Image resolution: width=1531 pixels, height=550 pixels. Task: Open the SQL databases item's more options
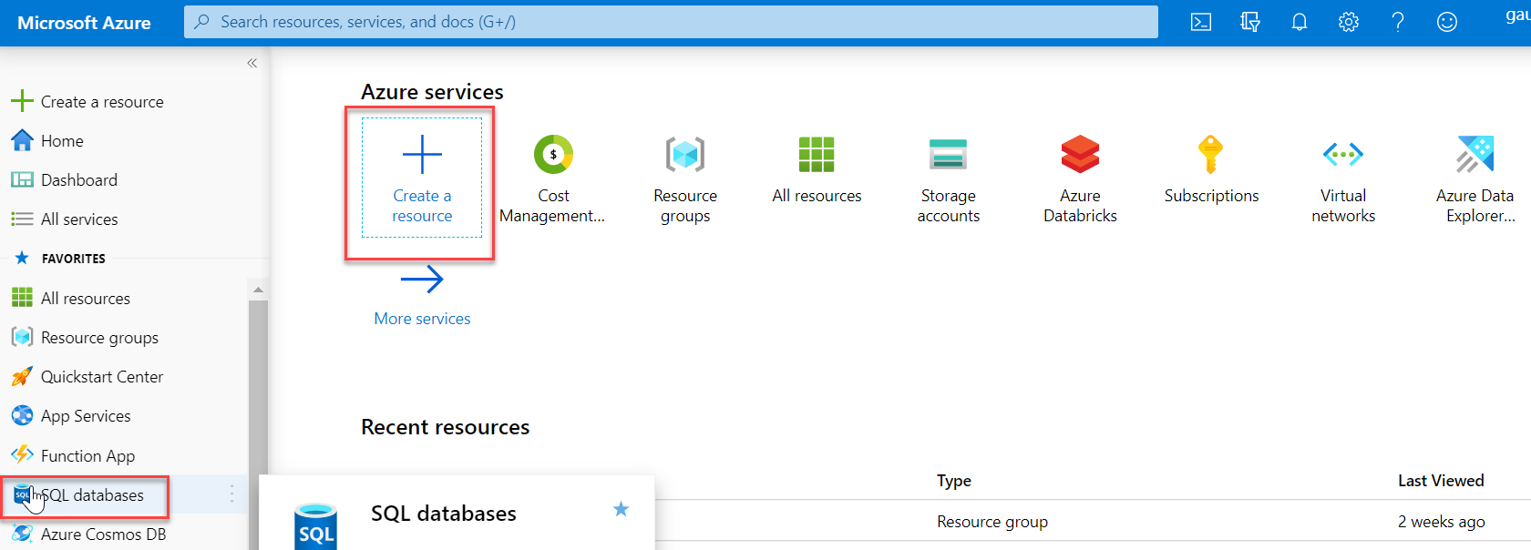232,494
